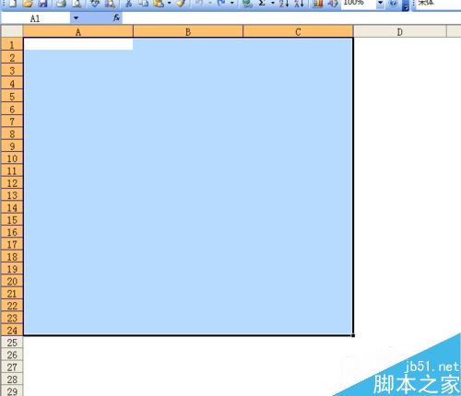Select row 26 header

point(12,355)
